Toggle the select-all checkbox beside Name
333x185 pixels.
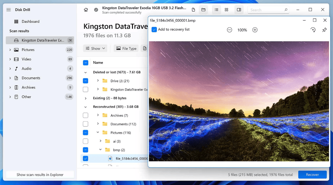(86, 63)
